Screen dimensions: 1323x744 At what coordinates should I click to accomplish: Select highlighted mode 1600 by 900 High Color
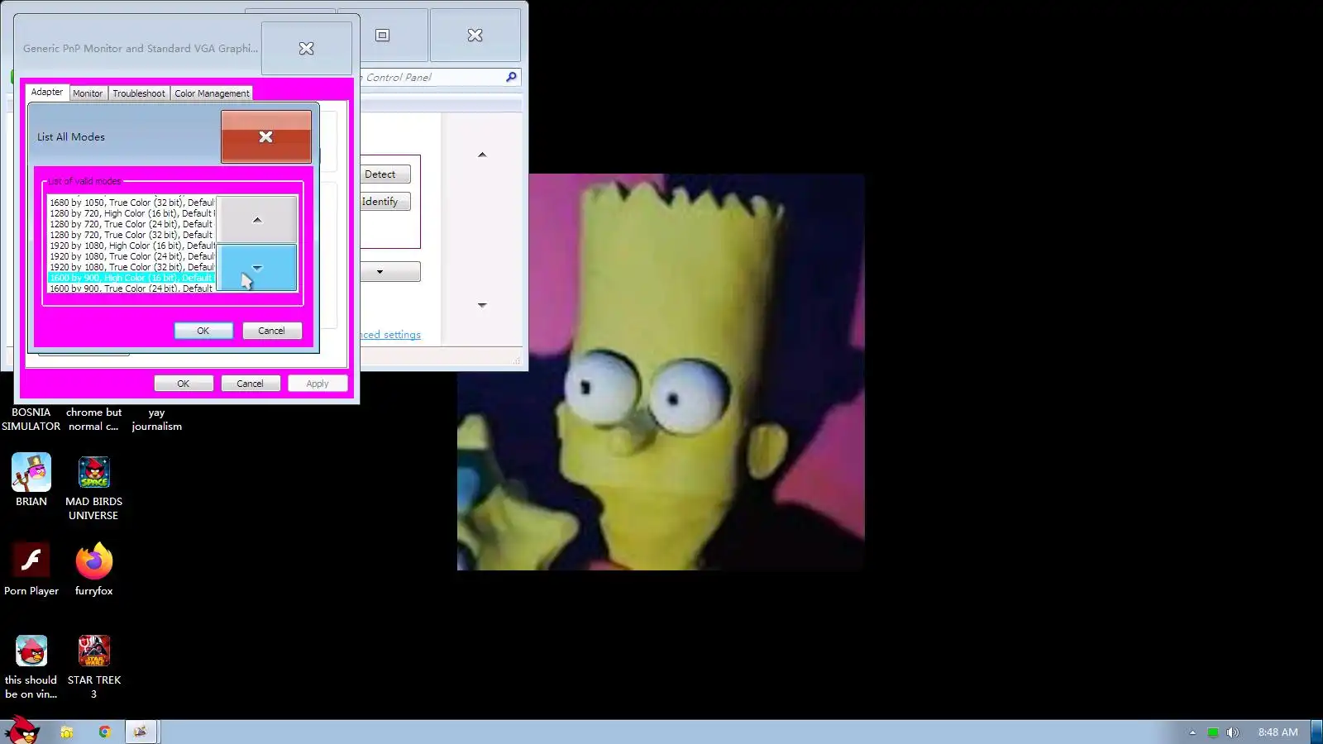[131, 278]
